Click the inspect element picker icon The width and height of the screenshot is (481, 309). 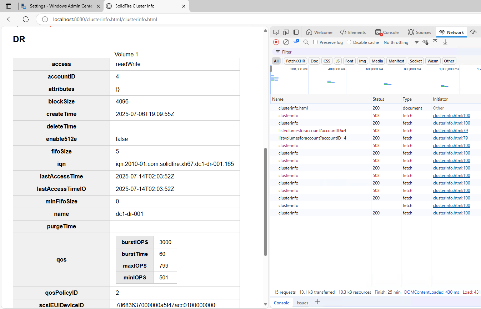[276, 32]
